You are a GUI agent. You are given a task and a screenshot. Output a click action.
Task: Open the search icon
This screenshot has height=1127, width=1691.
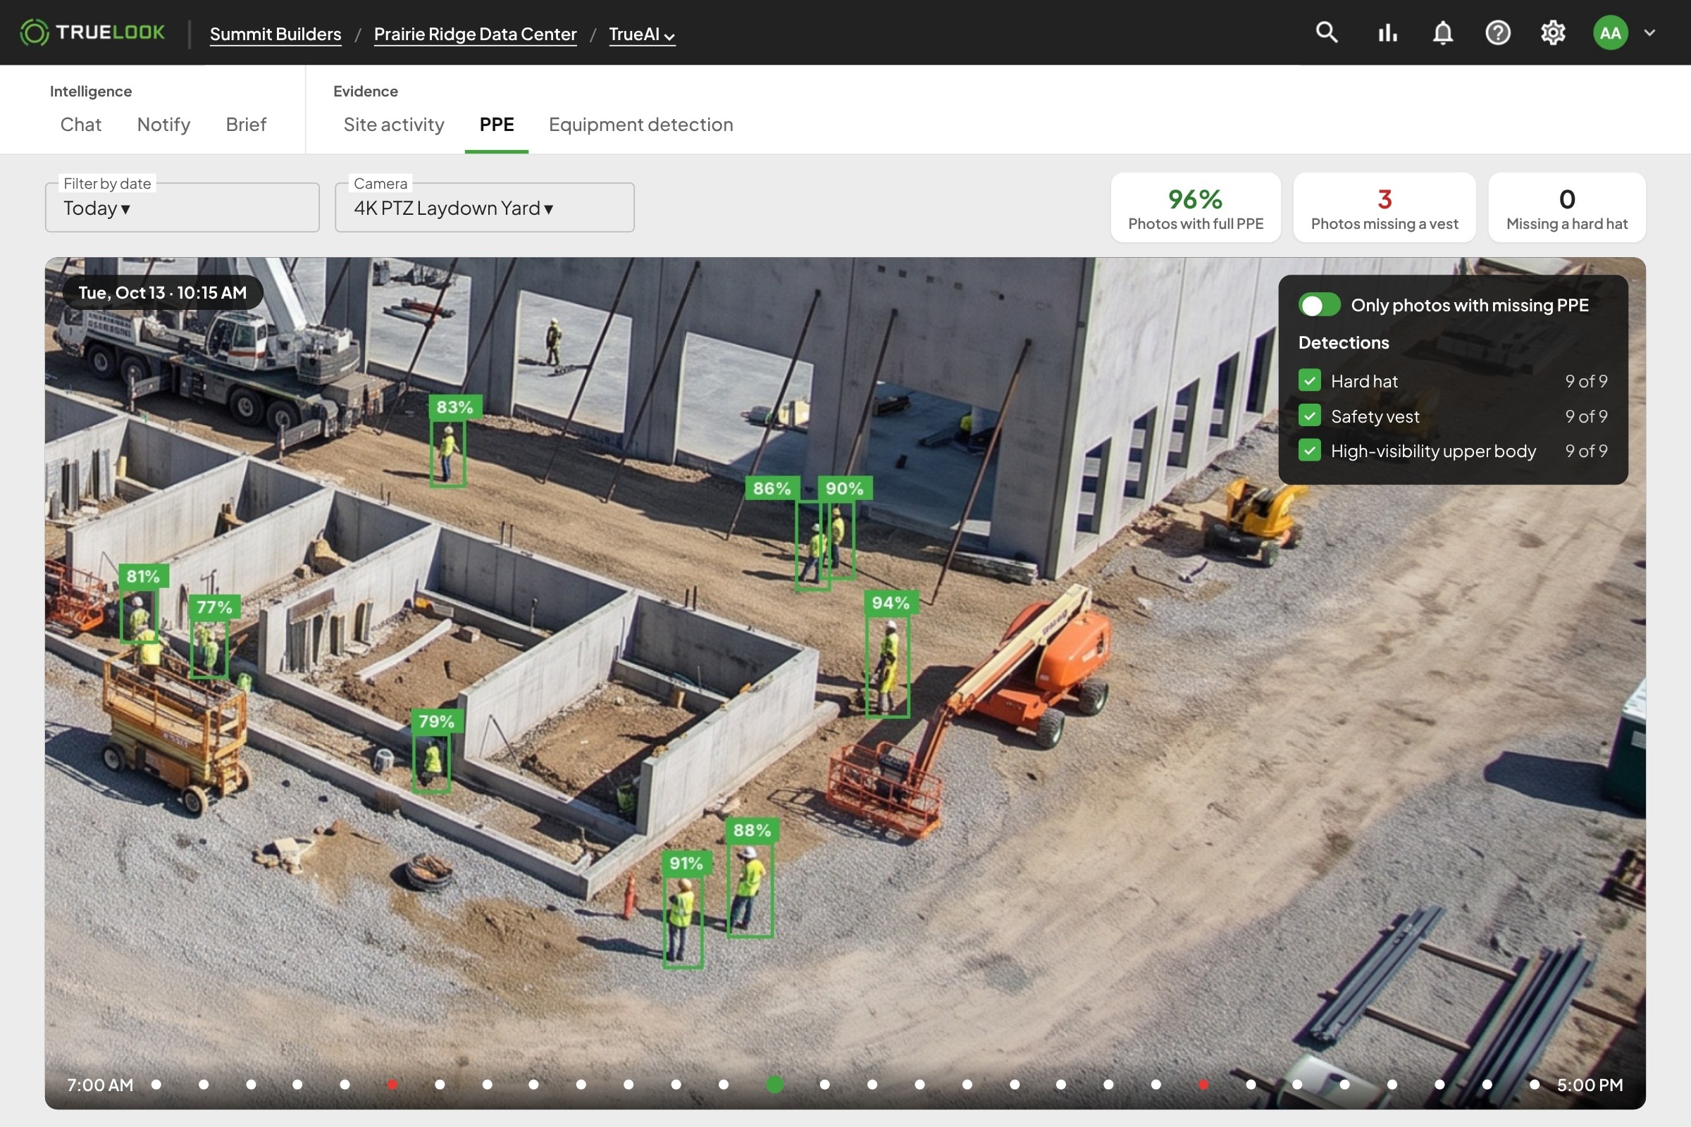[1327, 32]
